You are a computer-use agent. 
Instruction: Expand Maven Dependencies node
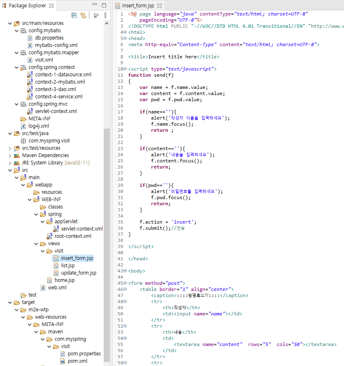(10, 156)
